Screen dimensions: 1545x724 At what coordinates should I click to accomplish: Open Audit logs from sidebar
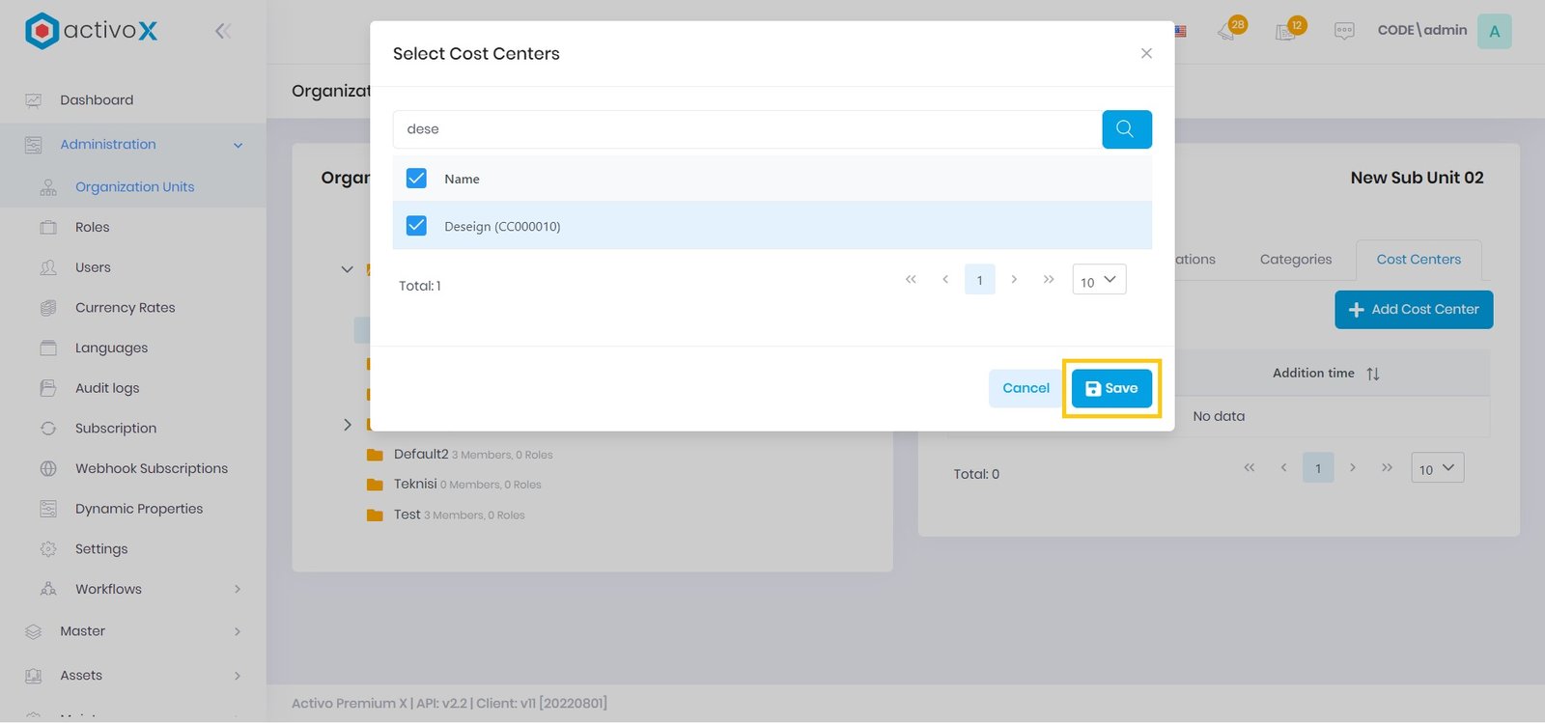click(x=107, y=388)
